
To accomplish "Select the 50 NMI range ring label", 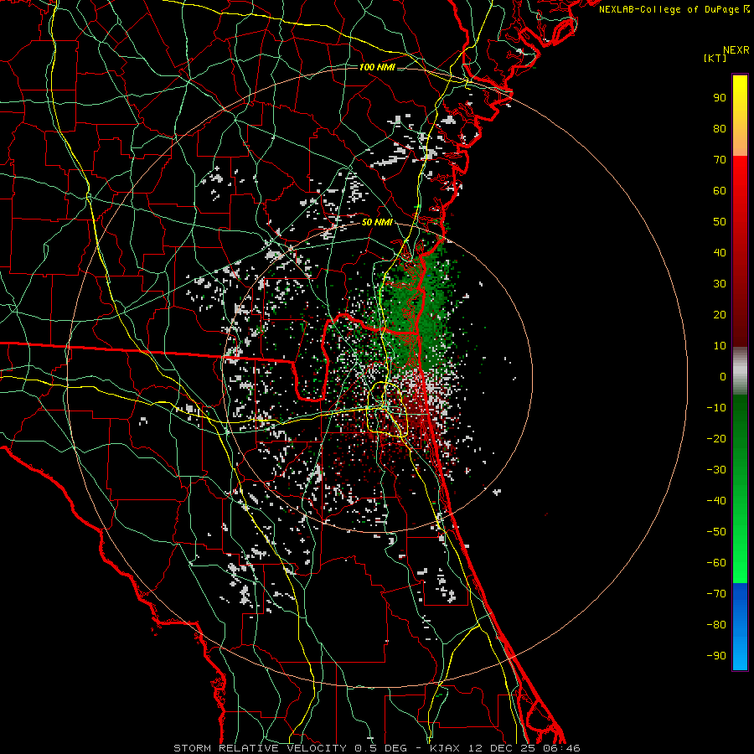I will pos(378,223).
